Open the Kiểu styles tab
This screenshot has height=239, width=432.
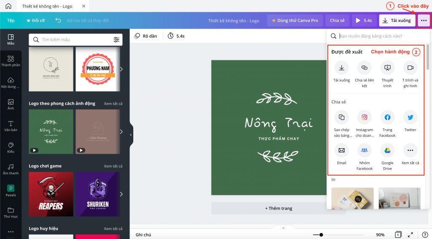click(x=11, y=148)
